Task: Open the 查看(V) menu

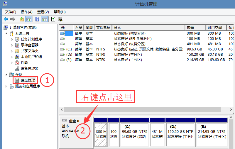Action: click(x=43, y=12)
